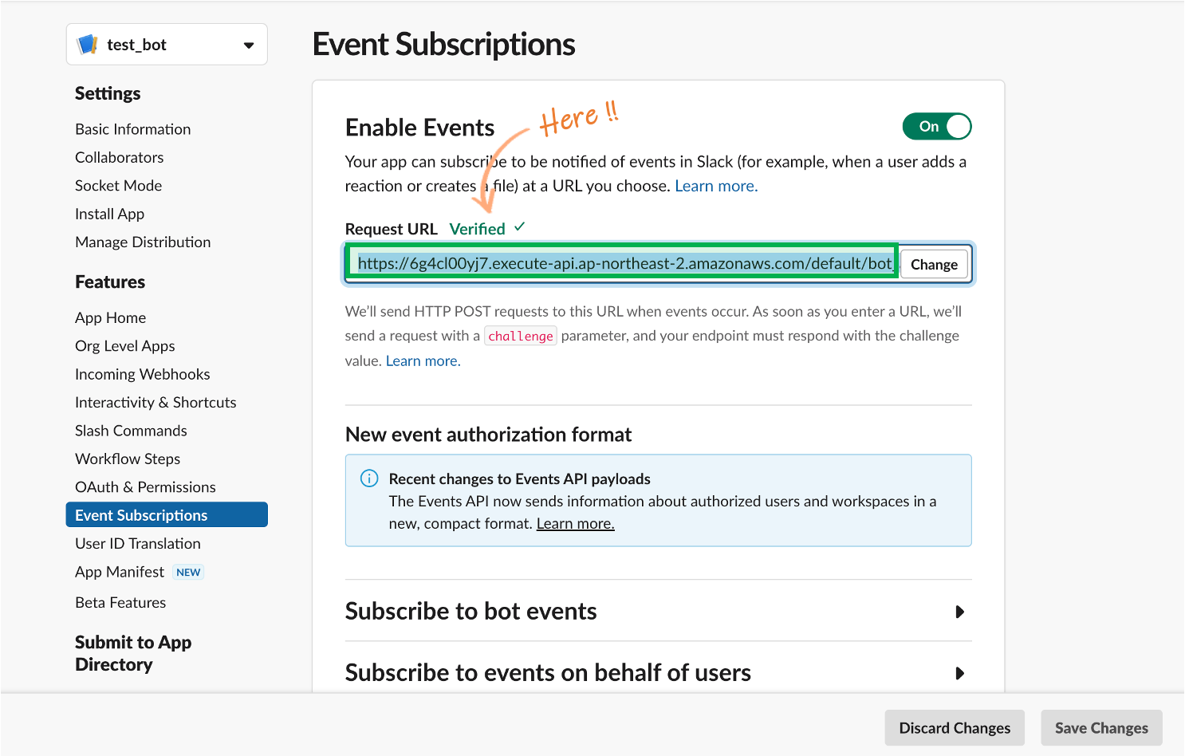Follow Learn more link under Enable Events
Image resolution: width=1185 pixels, height=756 pixels.
click(x=716, y=186)
